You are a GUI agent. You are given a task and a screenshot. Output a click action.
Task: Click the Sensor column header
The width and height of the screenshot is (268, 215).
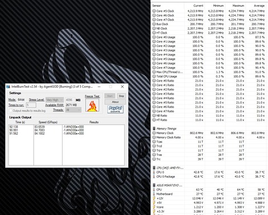point(156,6)
